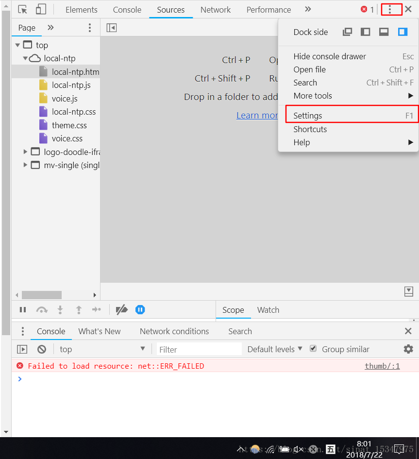Toggle the device toolbar icon
The height and width of the screenshot is (459, 419).
[x=41, y=9]
